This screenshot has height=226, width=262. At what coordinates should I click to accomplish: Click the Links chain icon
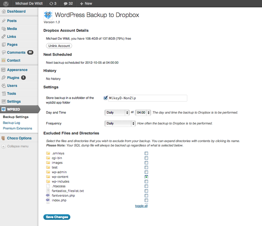point(3,36)
